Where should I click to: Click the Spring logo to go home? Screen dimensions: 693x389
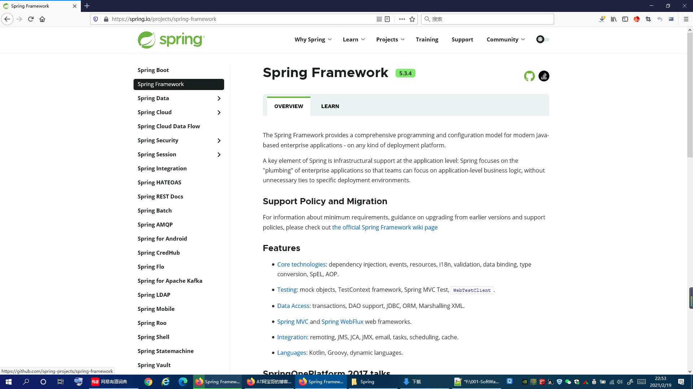[170, 40]
